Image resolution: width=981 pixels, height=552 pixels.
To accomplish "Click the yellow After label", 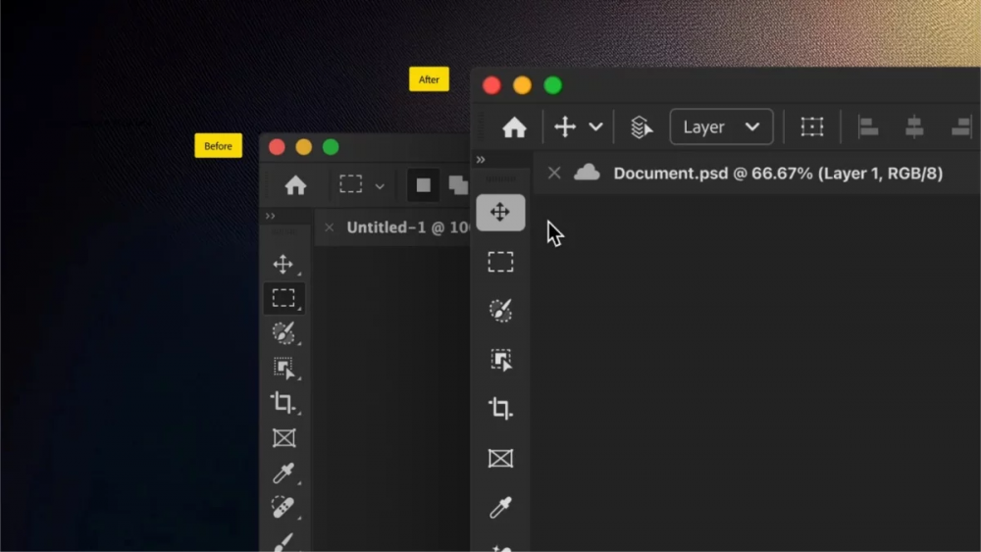I will click(430, 79).
